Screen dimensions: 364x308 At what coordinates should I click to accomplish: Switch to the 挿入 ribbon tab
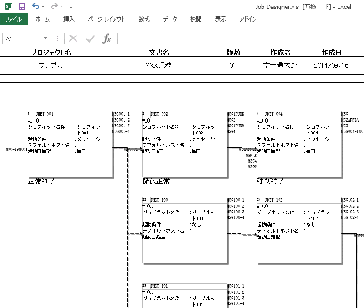(69, 19)
